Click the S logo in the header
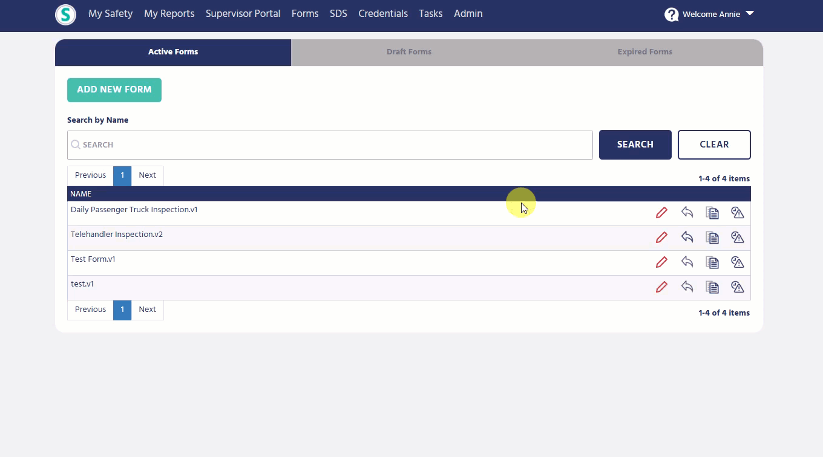Screen dimensions: 823x457 coord(65,15)
